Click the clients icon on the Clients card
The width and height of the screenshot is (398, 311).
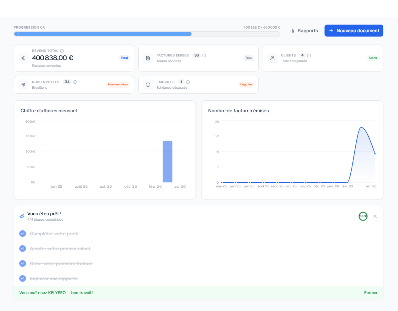pyautogui.click(x=272, y=58)
